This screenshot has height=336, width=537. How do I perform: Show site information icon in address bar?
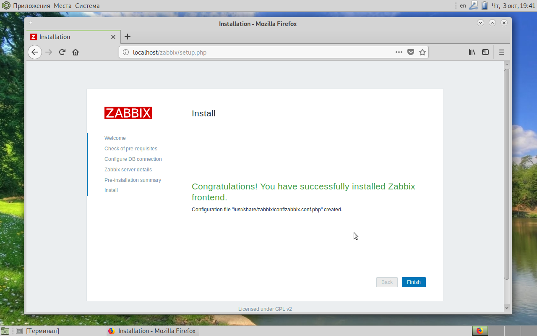pos(125,52)
